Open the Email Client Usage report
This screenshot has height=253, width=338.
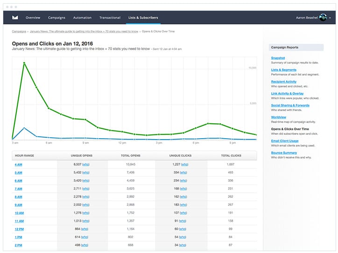point(285,141)
